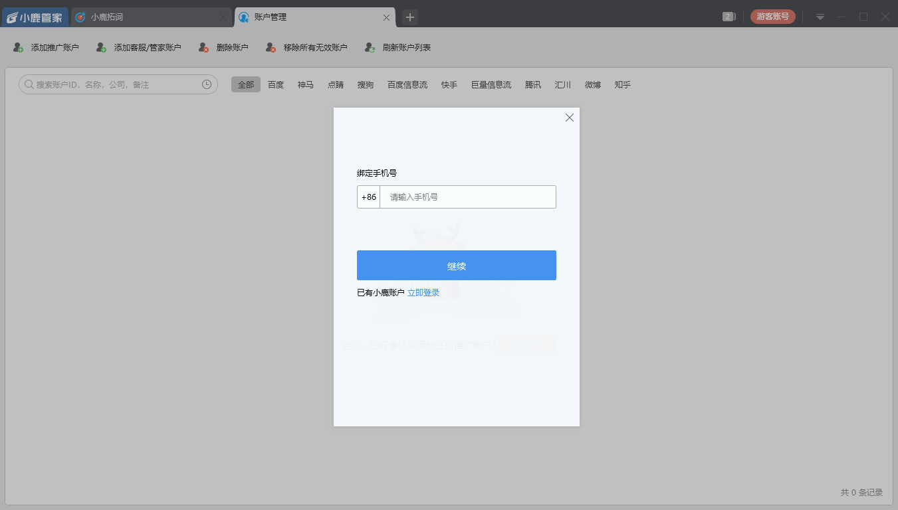Minimize the application window

(842, 17)
